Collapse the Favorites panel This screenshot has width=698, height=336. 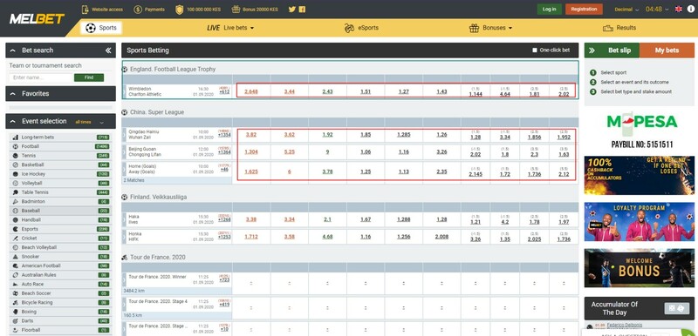pyautogui.click(x=12, y=94)
